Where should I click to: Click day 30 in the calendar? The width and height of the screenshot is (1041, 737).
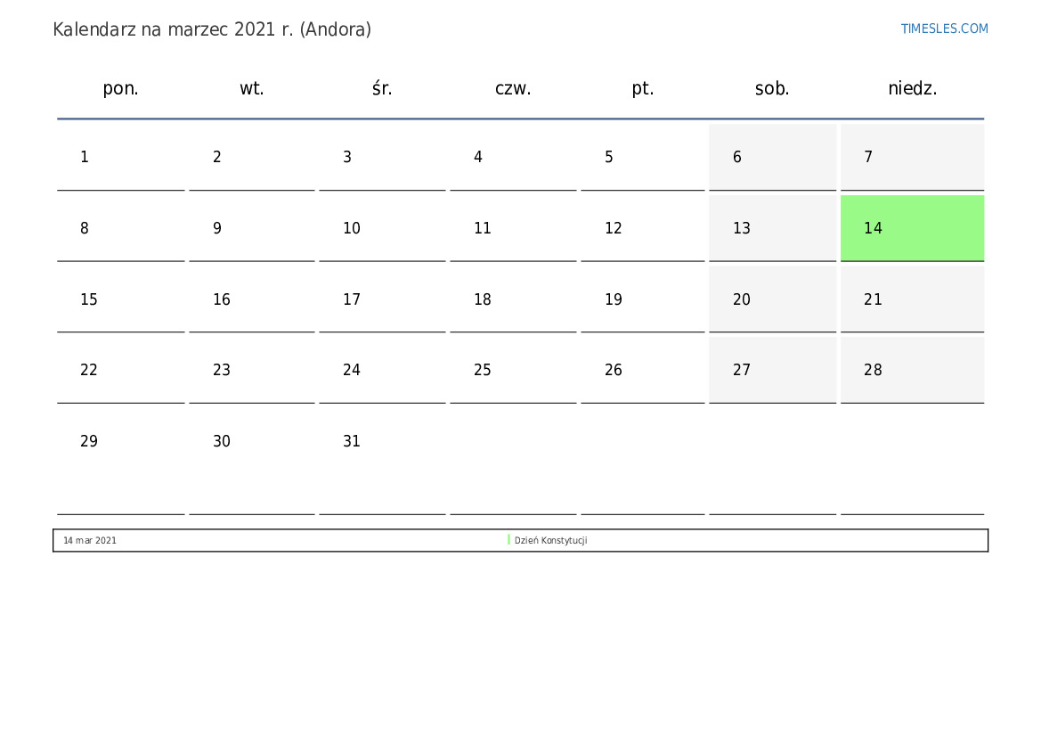[252, 462]
